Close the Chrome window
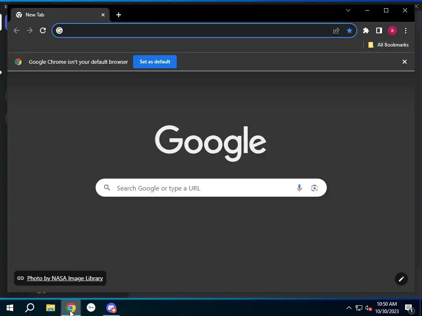The image size is (422, 316). 405,10
